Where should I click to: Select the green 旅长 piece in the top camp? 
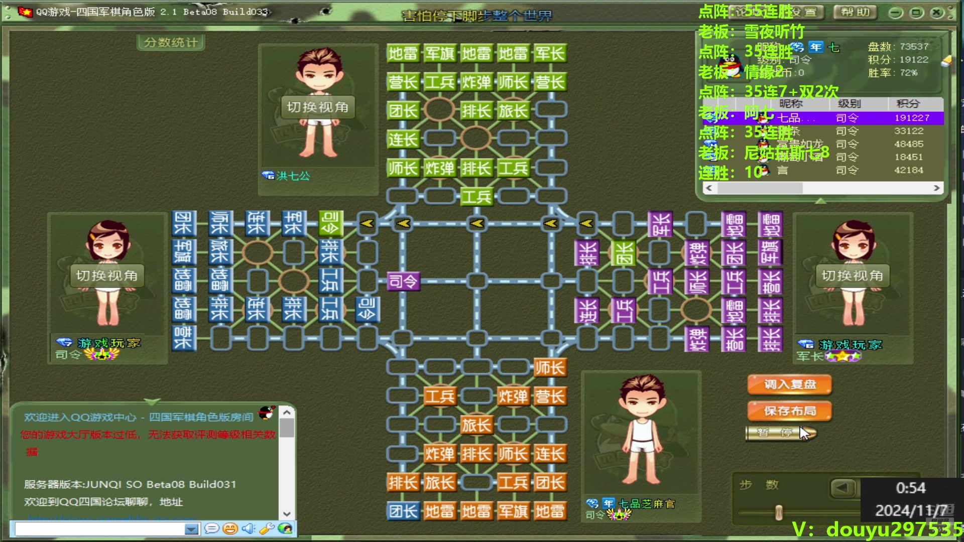(x=513, y=110)
